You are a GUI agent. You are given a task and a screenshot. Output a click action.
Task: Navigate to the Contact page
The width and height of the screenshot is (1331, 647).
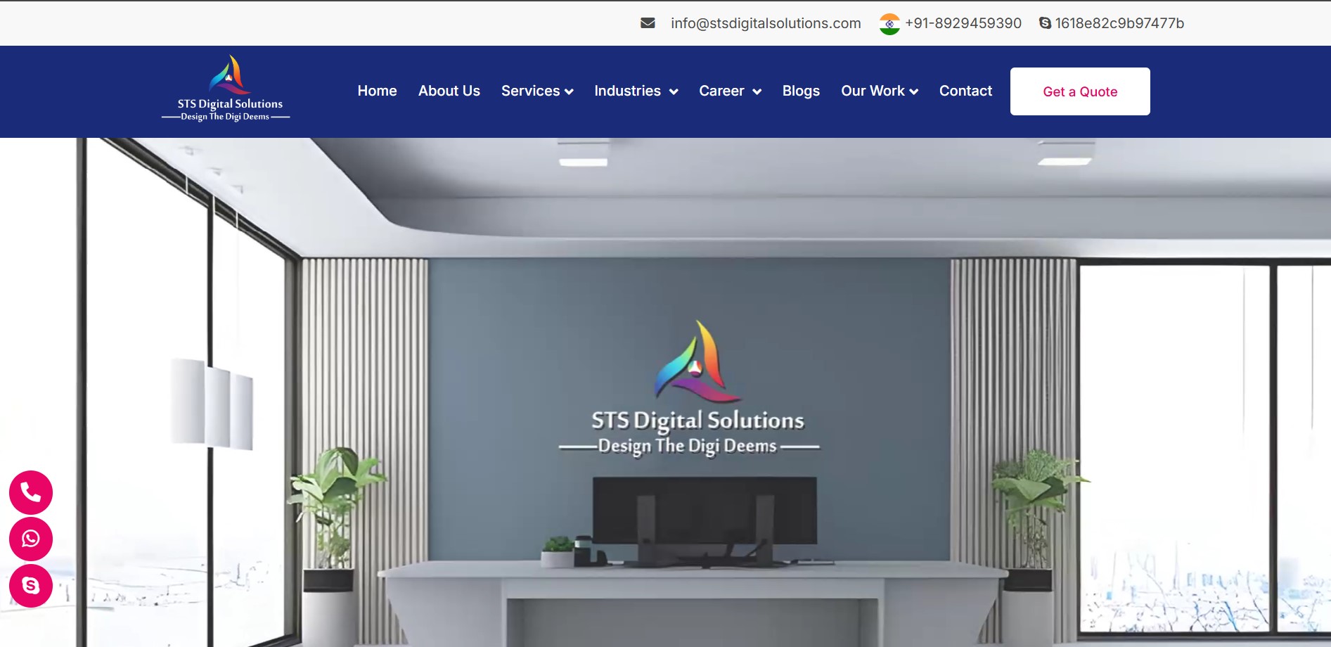pyautogui.click(x=965, y=91)
